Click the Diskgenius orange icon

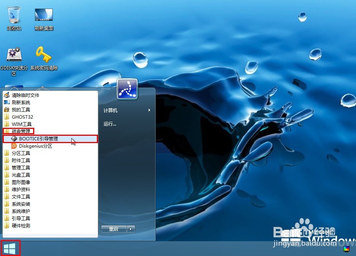tap(14, 146)
